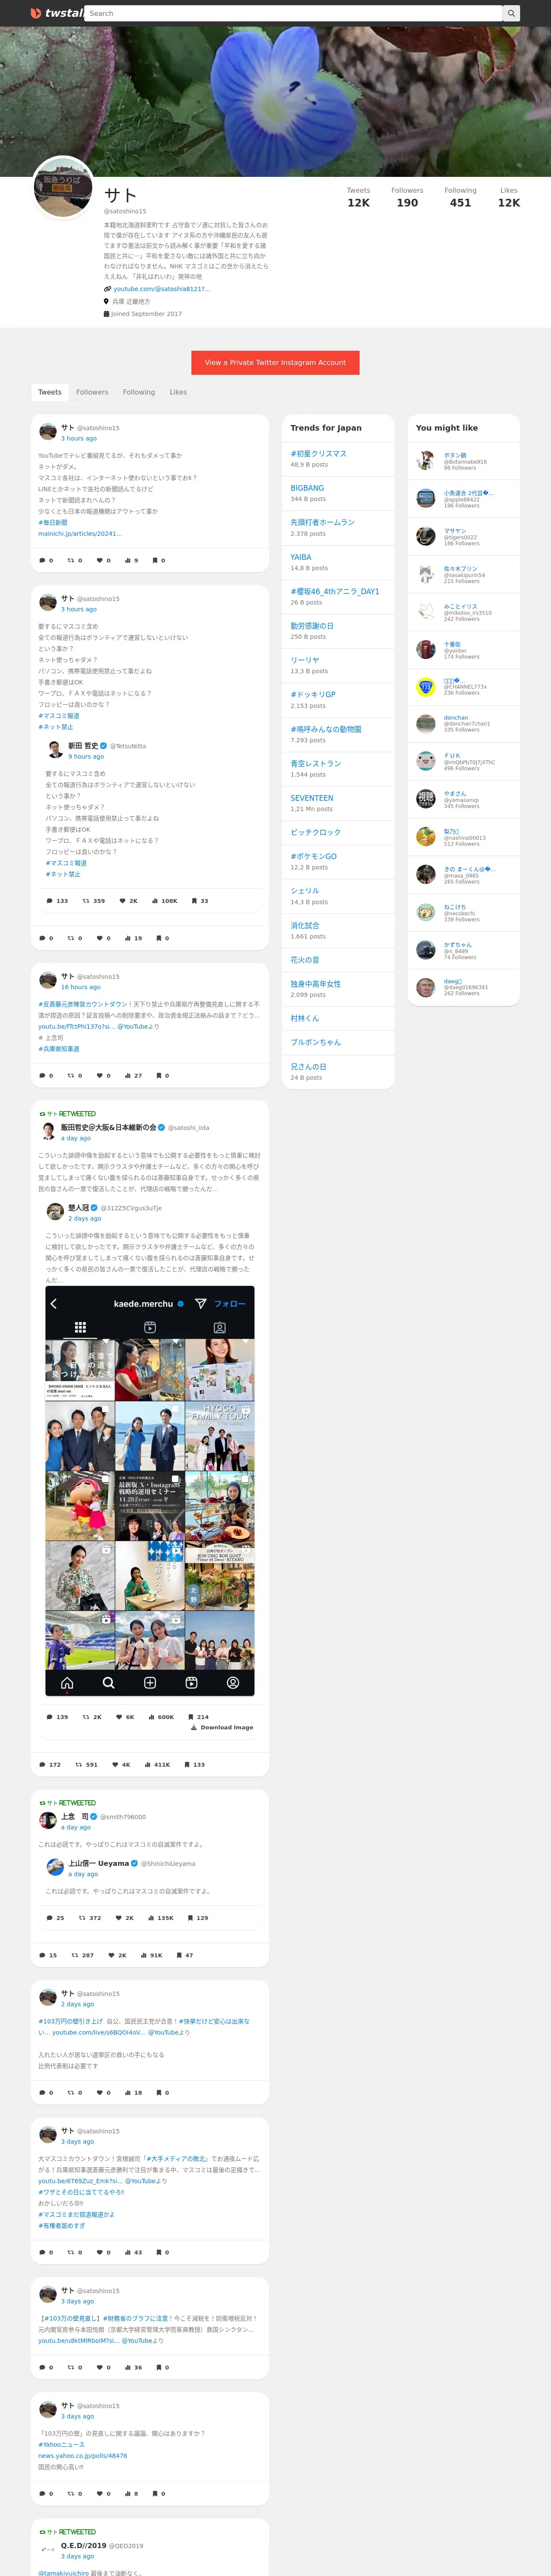Open the youtube.com/@satoshia81217 profile link
Viewport: 551px width, 2576px height.
click(x=162, y=289)
